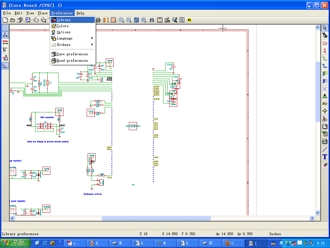This screenshot has width=330, height=248.
Task: Select the Place wire tool
Action: (x=325, y=58)
